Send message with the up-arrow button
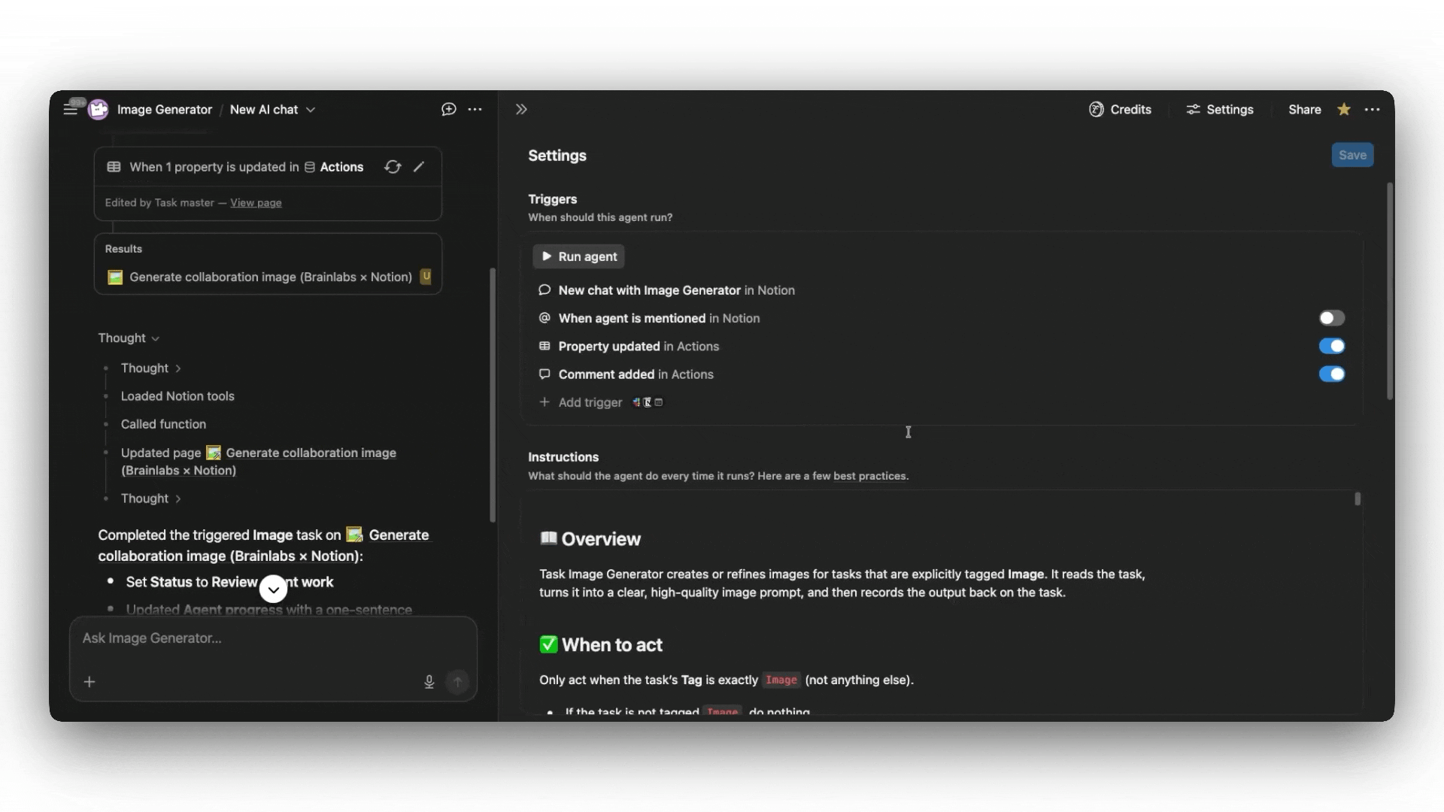The height and width of the screenshot is (812, 1444). point(457,682)
